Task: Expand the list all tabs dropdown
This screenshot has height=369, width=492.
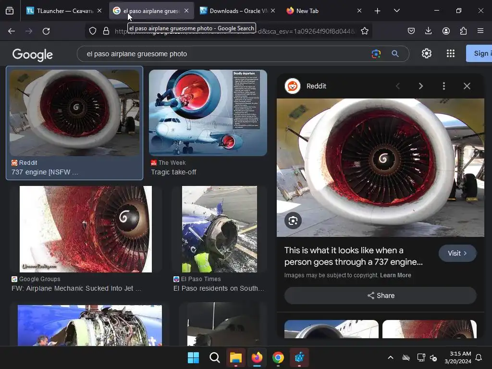Action: point(396,11)
